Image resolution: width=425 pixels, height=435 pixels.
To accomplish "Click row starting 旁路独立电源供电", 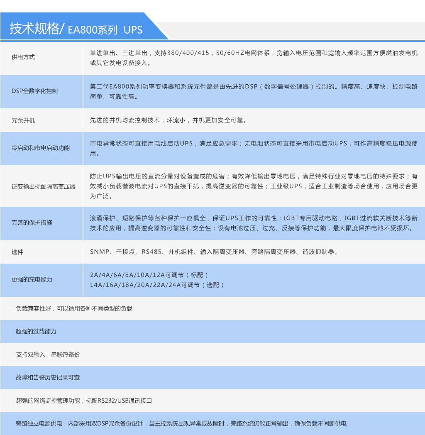I will tap(212, 424).
